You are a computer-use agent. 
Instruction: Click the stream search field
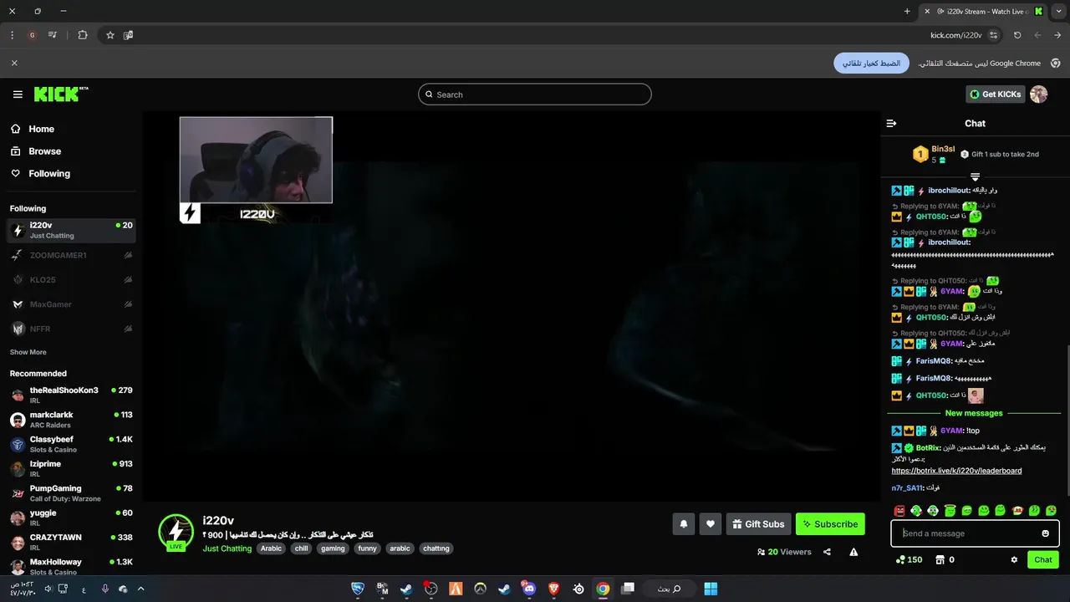(x=535, y=94)
